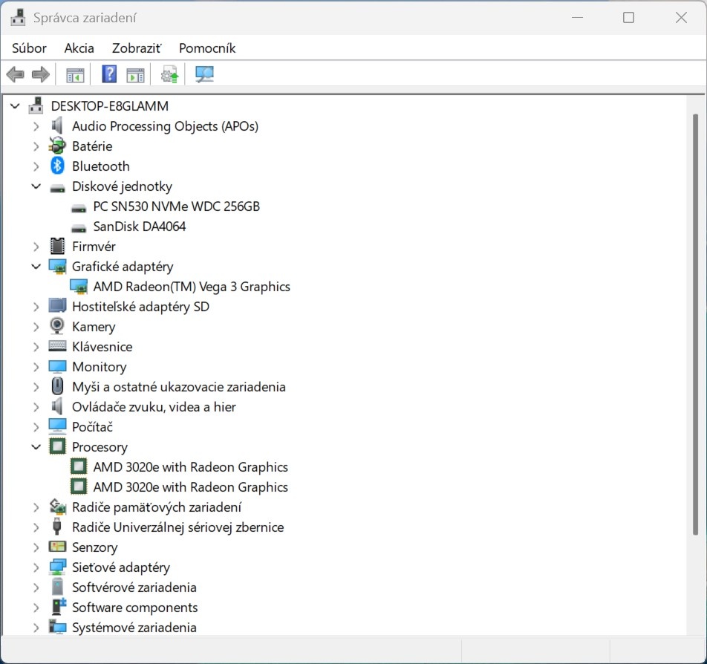Click the vertical scrollbar in device list

pyautogui.click(x=695, y=324)
